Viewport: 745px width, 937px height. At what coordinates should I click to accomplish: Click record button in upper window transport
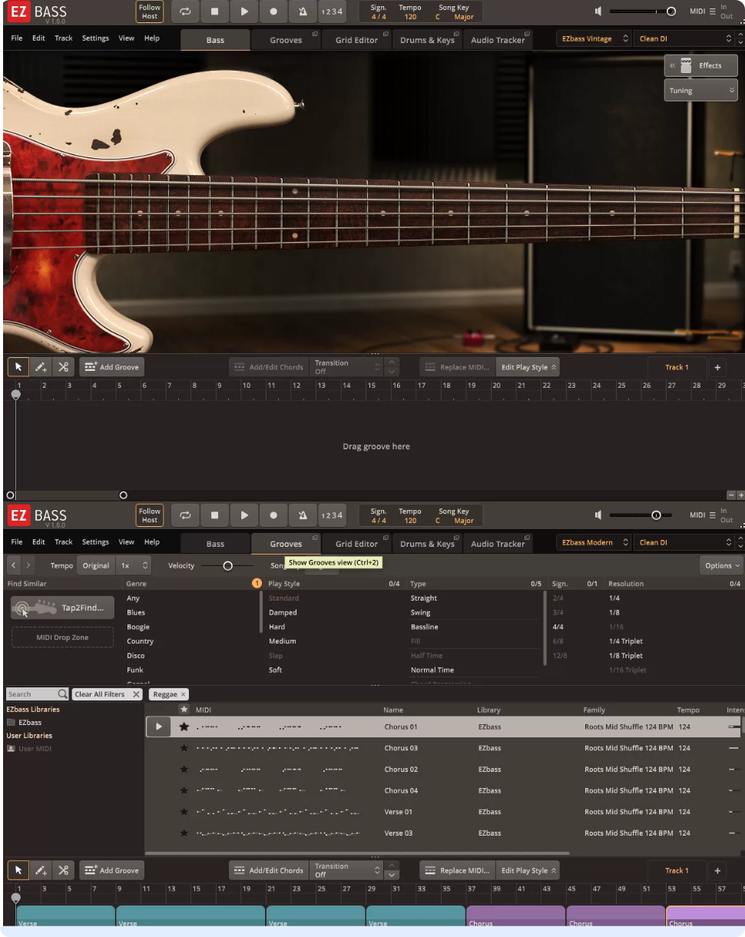pyautogui.click(x=273, y=12)
